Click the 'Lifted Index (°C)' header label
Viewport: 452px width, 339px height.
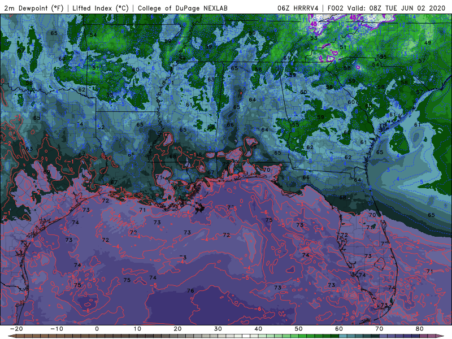(x=101, y=8)
